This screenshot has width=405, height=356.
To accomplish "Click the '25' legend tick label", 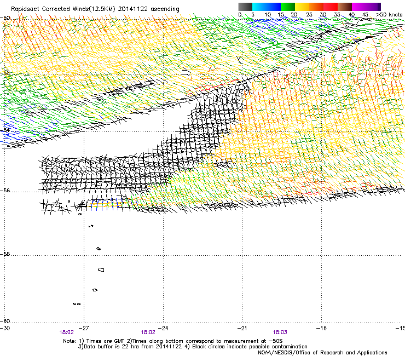I will pyautogui.click(x=309, y=15).
